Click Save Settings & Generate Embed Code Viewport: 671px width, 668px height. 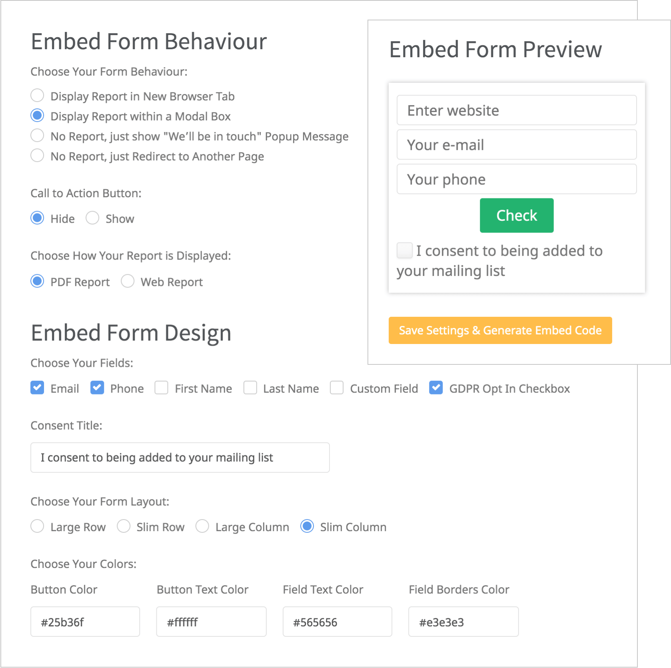tap(500, 330)
